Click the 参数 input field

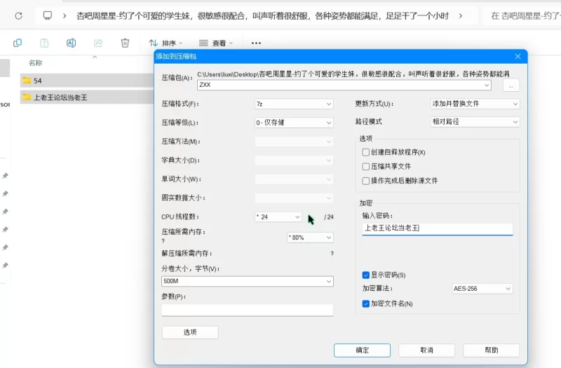click(248, 310)
